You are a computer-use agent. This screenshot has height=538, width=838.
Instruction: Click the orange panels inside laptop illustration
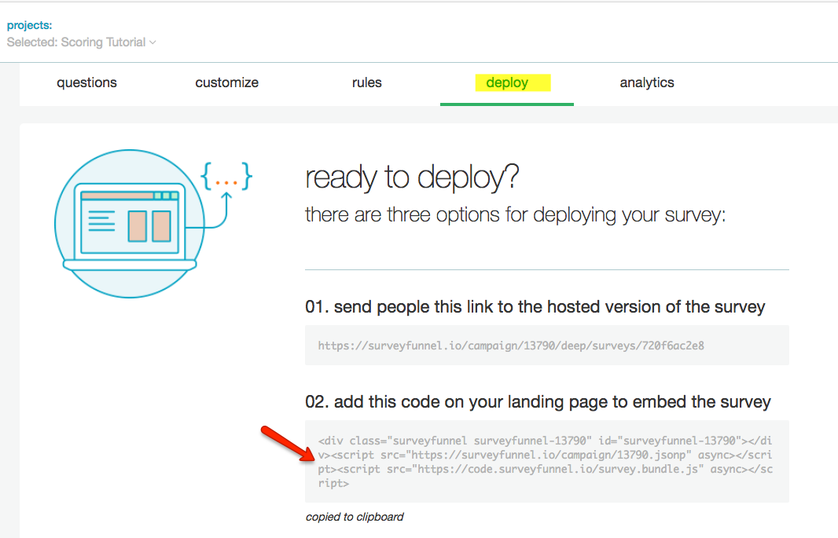(x=149, y=225)
